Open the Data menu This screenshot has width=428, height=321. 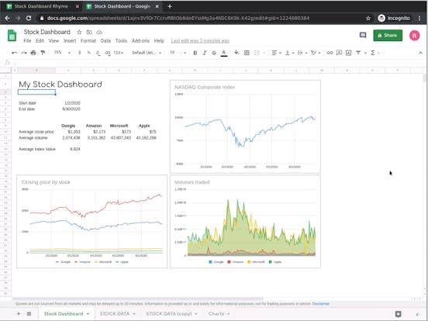tap(105, 40)
